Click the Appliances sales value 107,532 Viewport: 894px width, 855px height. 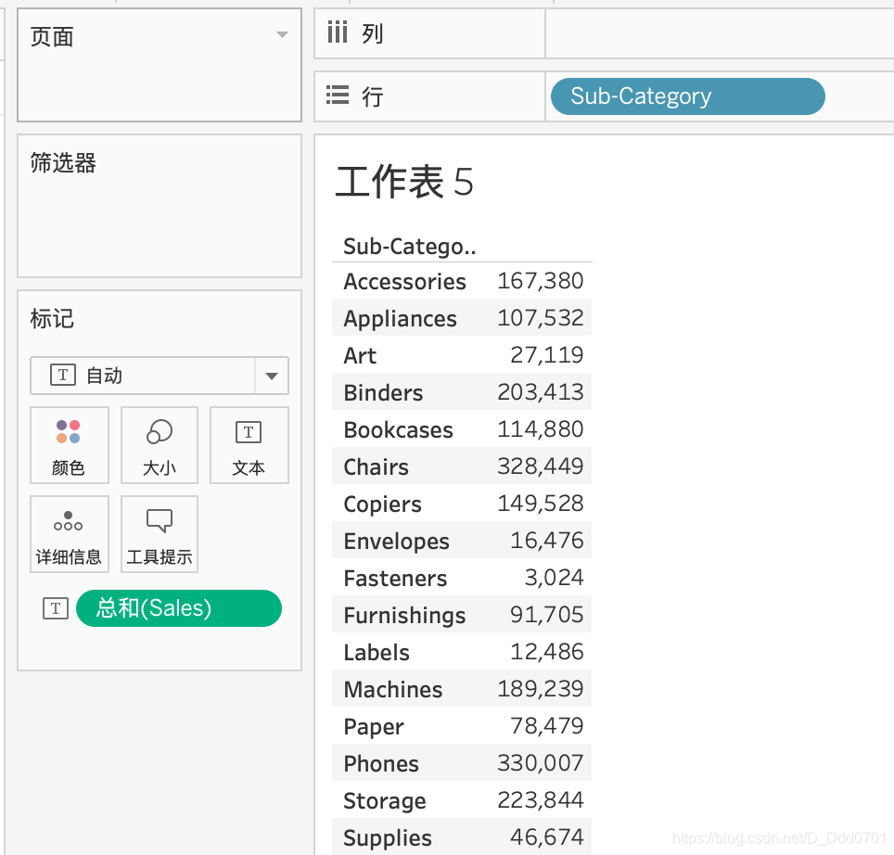(x=540, y=318)
